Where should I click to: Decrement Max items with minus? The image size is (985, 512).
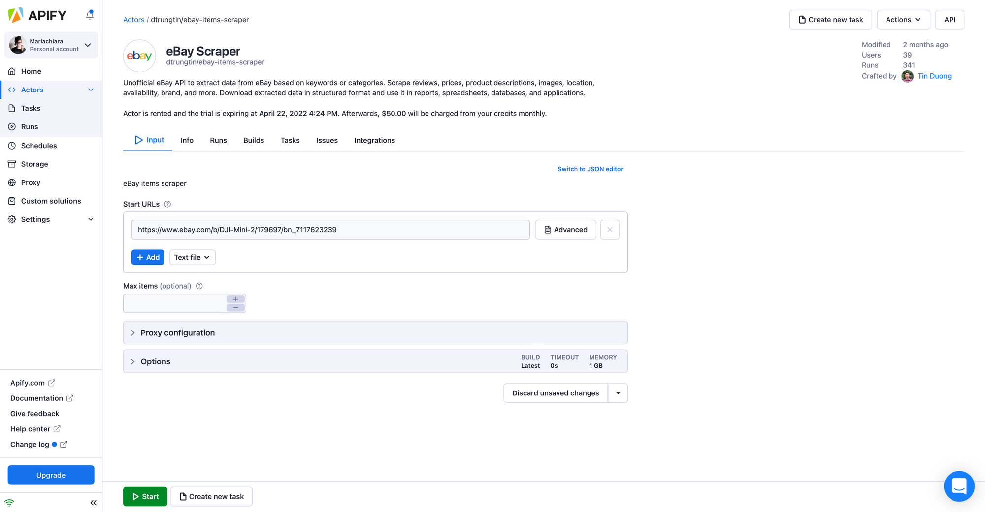point(236,308)
